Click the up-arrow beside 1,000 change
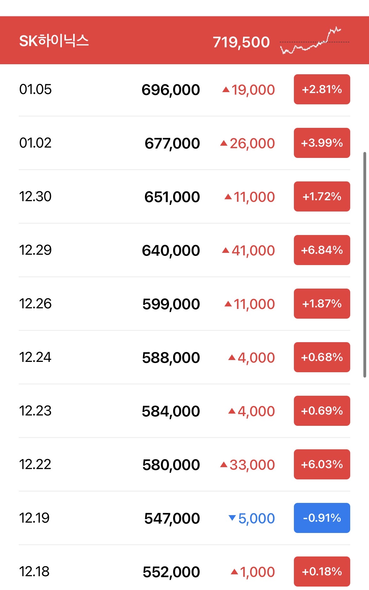This screenshot has height=590, width=369. pos(234,572)
